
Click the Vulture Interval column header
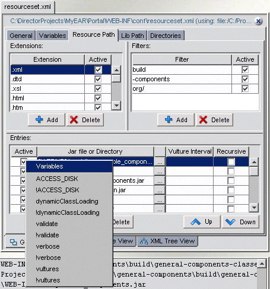coord(190,151)
